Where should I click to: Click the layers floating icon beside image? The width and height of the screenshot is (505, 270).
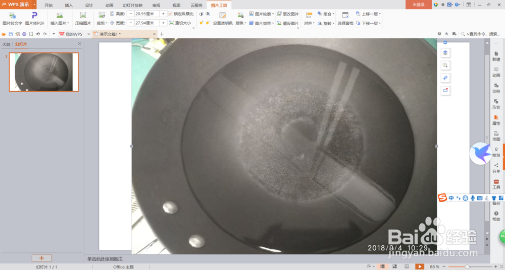(445, 53)
